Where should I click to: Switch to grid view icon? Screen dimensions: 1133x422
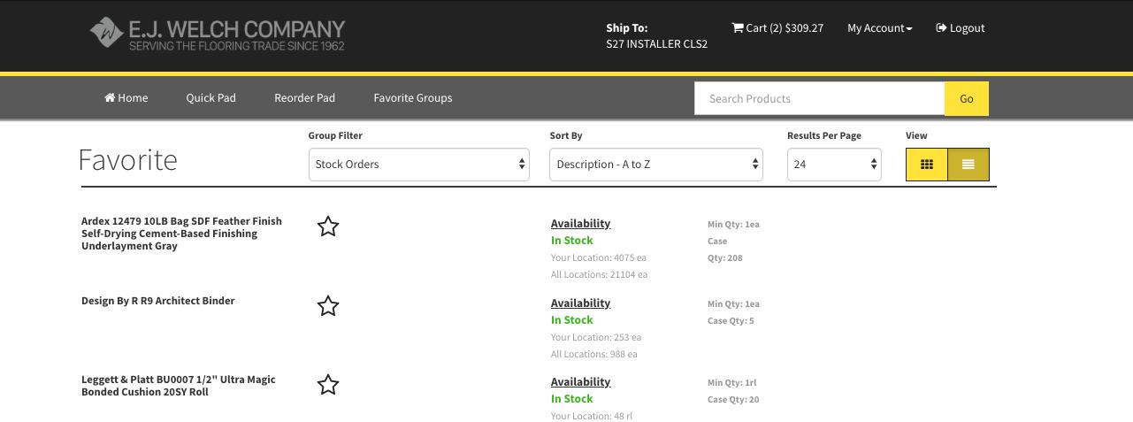pyautogui.click(x=927, y=165)
